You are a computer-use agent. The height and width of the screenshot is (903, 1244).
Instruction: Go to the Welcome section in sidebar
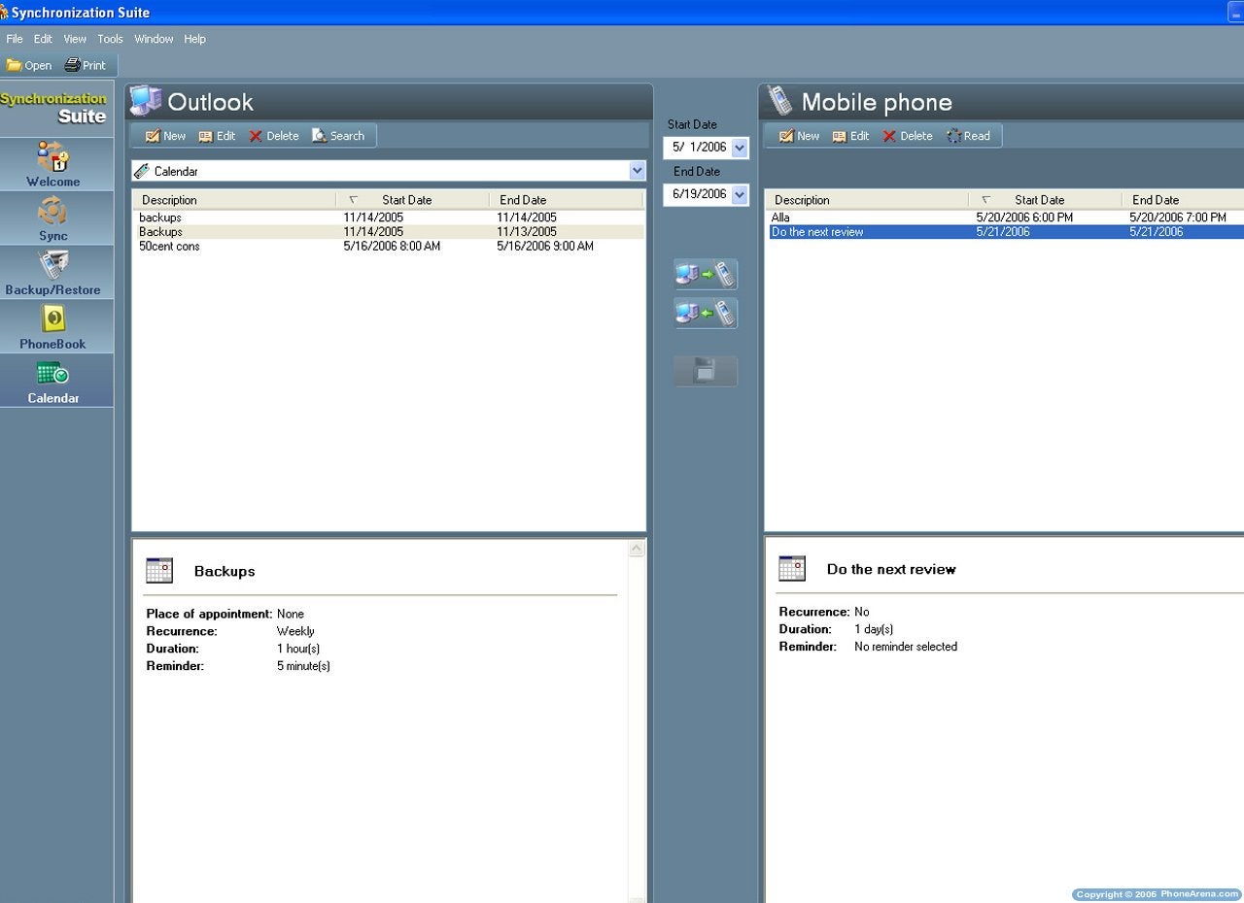click(x=53, y=164)
